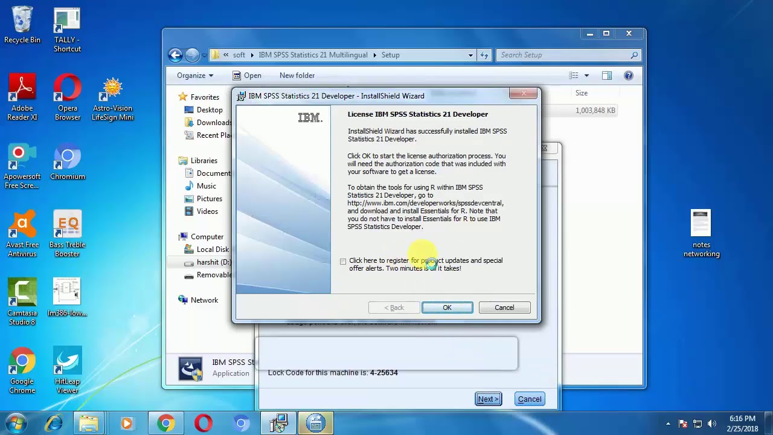Switch to Chromium in the taskbar
773x435 pixels.
[241, 424]
